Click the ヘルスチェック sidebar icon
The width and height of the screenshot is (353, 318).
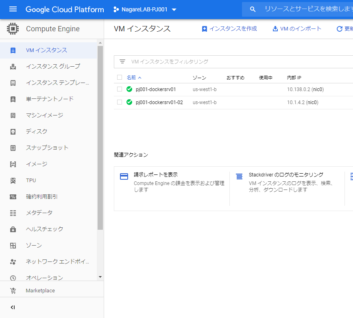coord(13,229)
